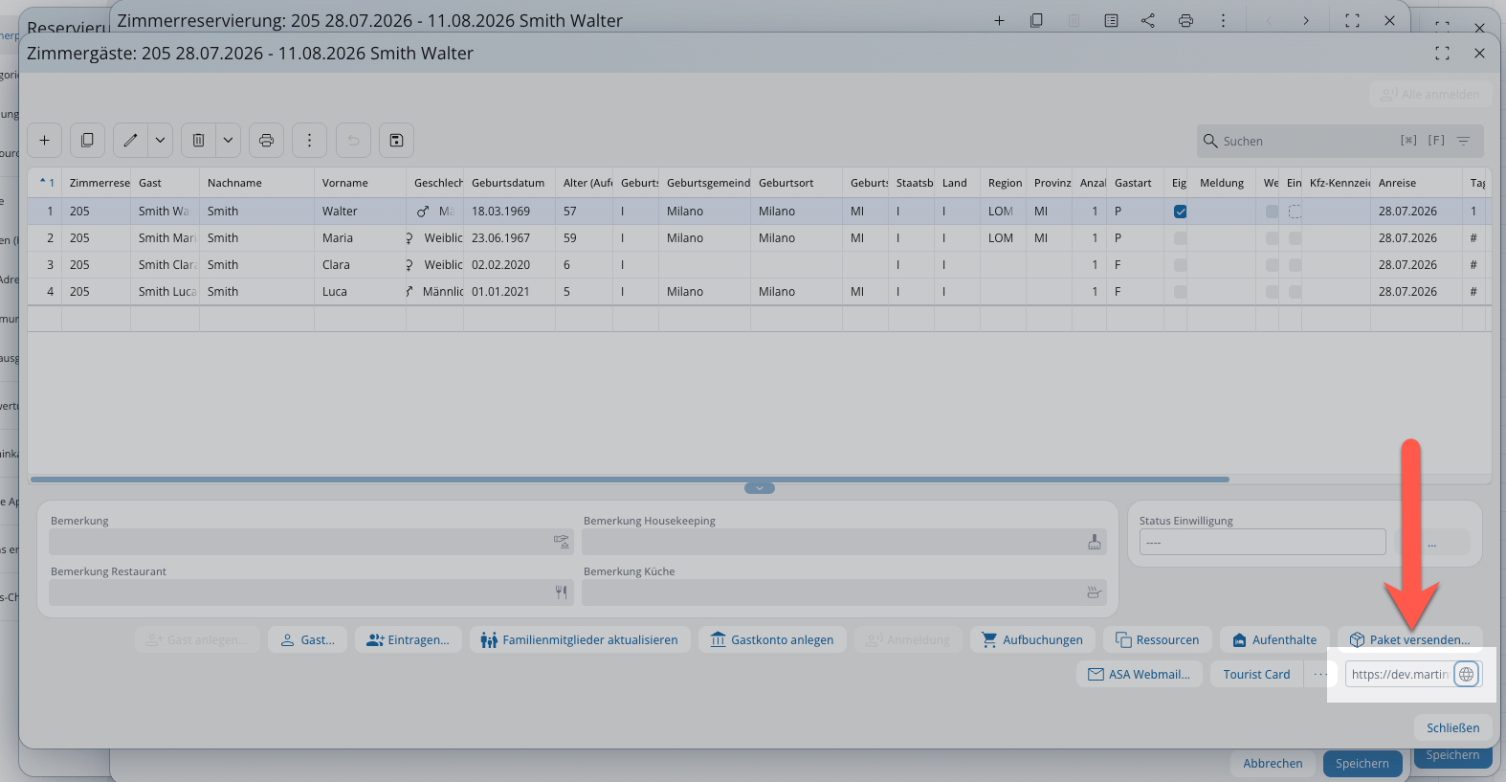
Task: Click Paket versenden... button
Action: tap(1410, 640)
